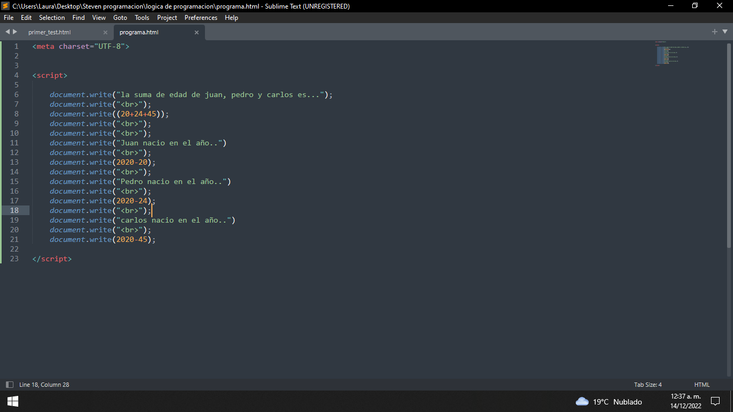Click the opening <script> tag
The image size is (733, 412).
pos(50,75)
